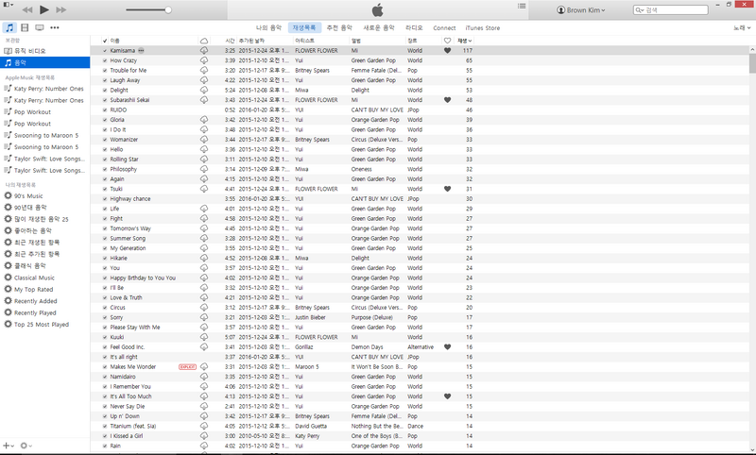Focus the search field at top right

[x=671, y=9]
